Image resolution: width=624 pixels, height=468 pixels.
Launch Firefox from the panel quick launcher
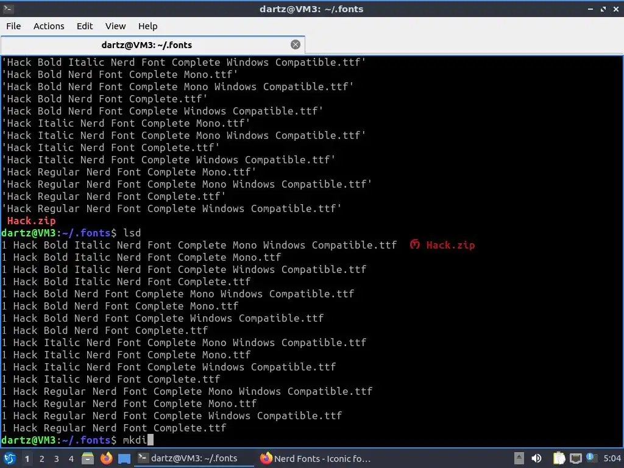tap(106, 458)
